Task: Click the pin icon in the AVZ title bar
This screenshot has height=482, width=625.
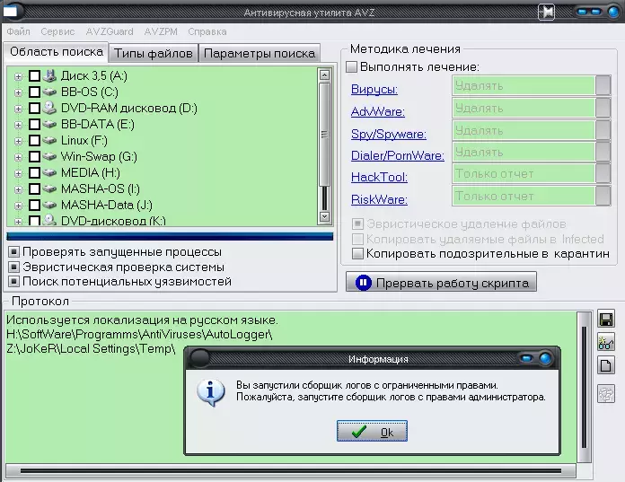Action: (x=547, y=12)
